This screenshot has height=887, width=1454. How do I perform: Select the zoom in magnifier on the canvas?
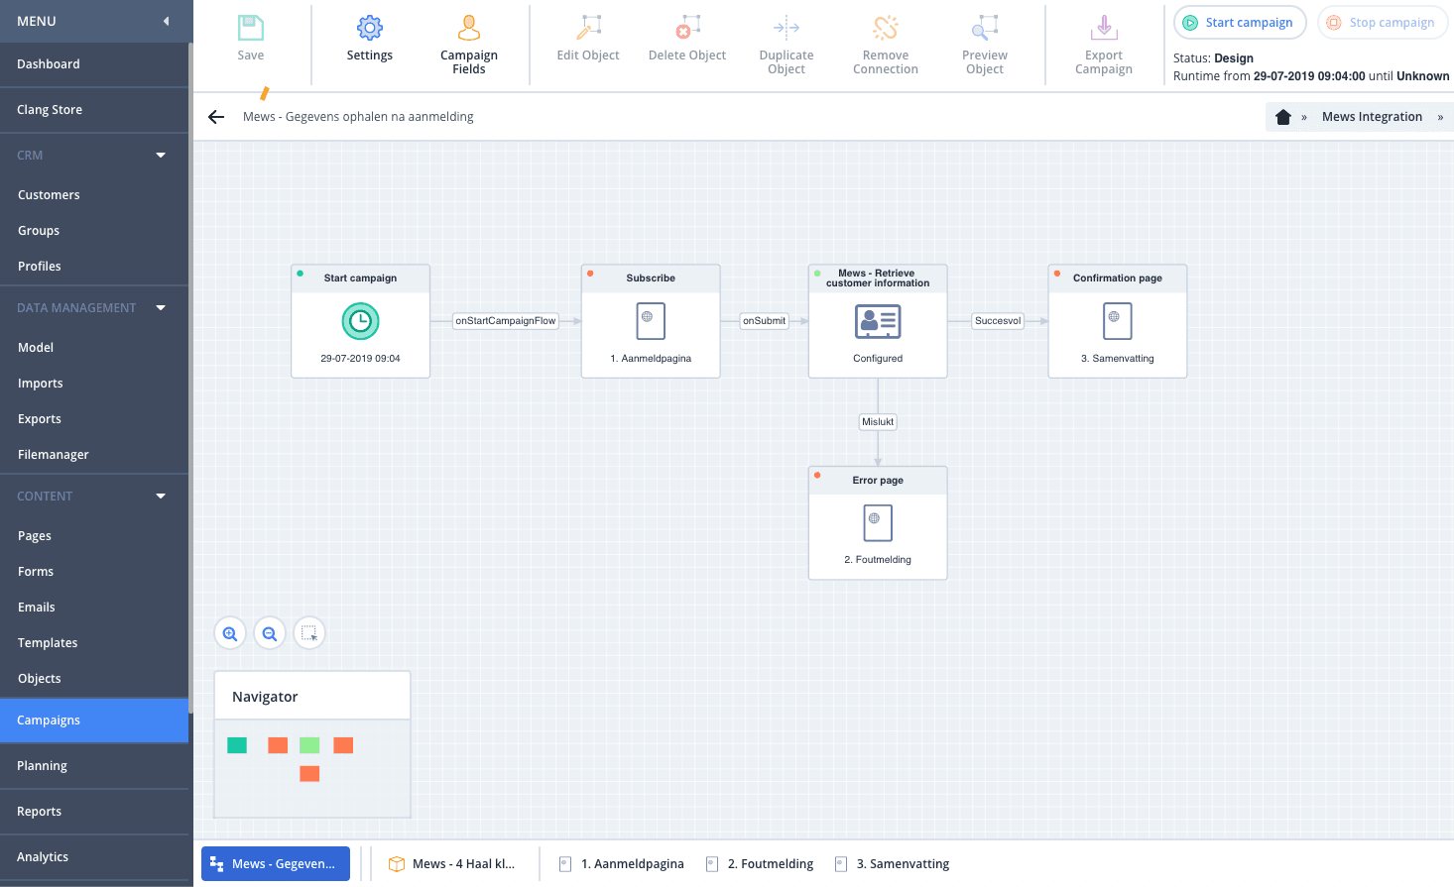[x=229, y=632]
